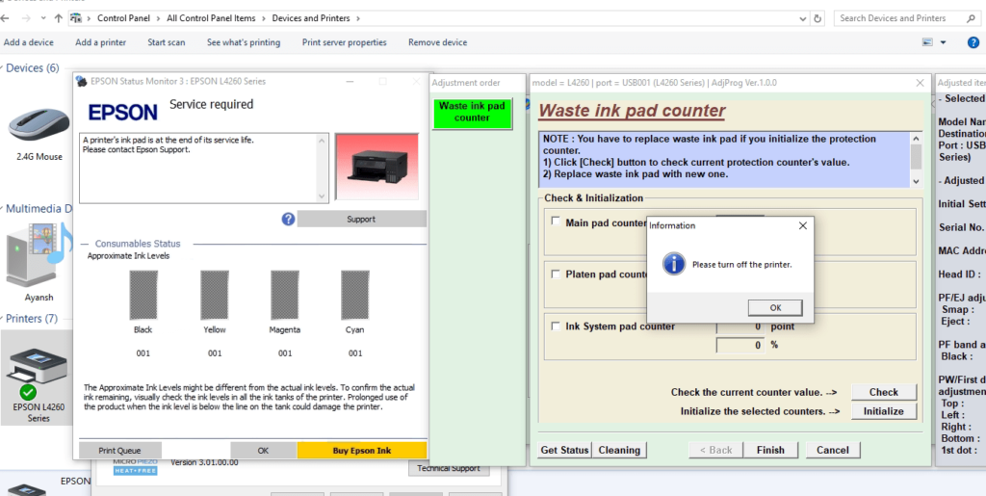Click the Status Monitor title bar icon
Image resolution: width=986 pixels, height=496 pixels.
click(x=81, y=81)
